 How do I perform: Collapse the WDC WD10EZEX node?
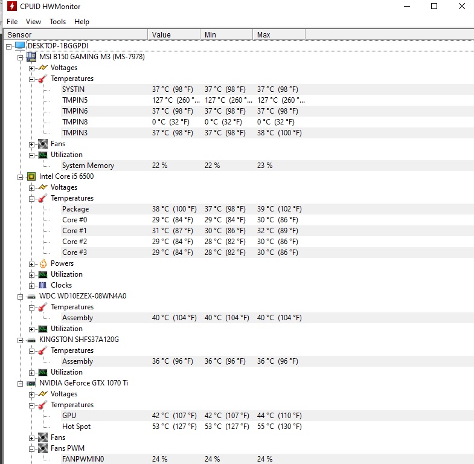(21, 297)
